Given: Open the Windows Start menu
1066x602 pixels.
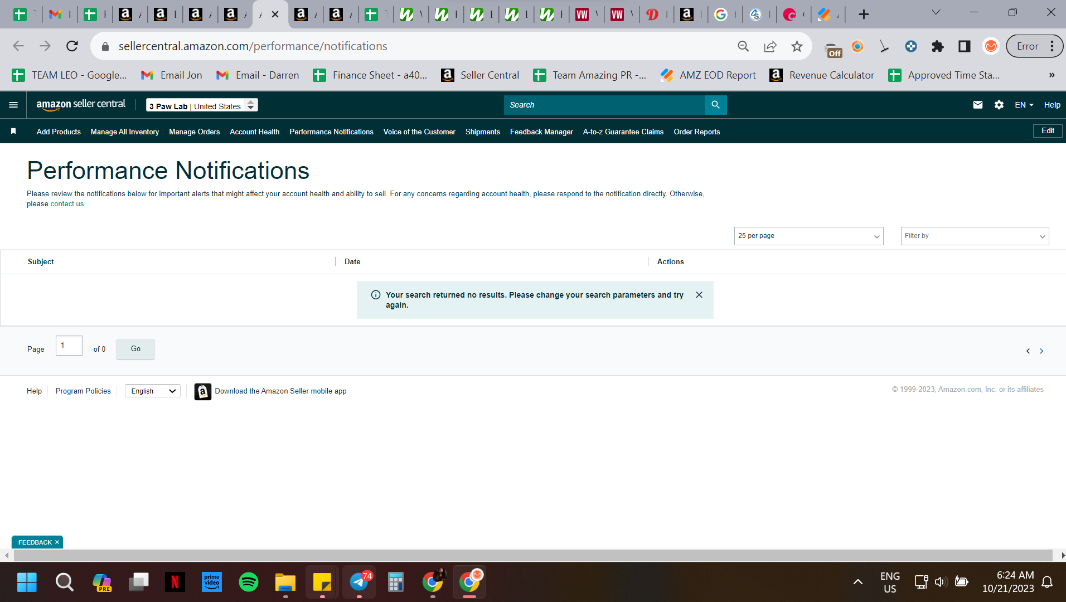Looking at the screenshot, I should (x=27, y=582).
